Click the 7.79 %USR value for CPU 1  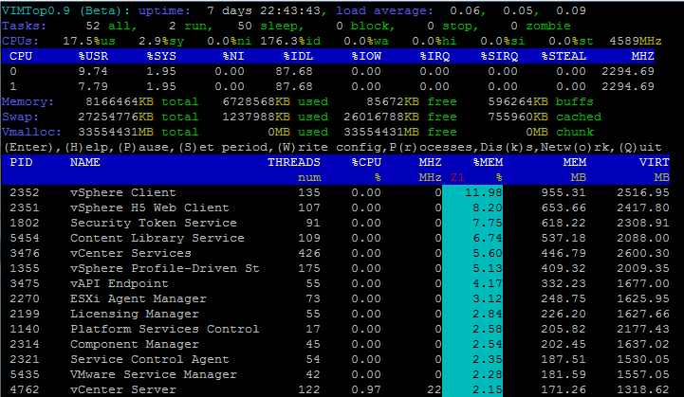(x=93, y=87)
